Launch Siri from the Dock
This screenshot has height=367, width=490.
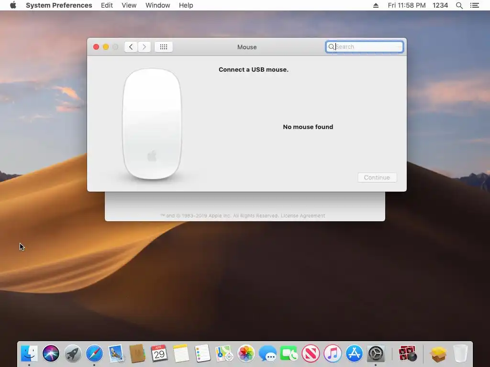click(51, 354)
